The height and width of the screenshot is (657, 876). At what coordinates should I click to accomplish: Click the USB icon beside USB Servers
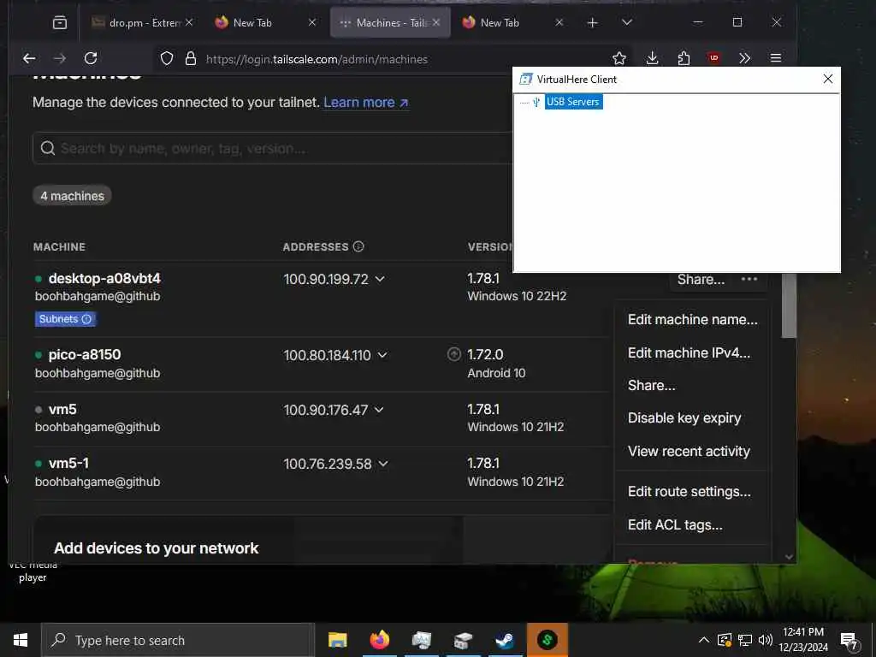point(536,102)
